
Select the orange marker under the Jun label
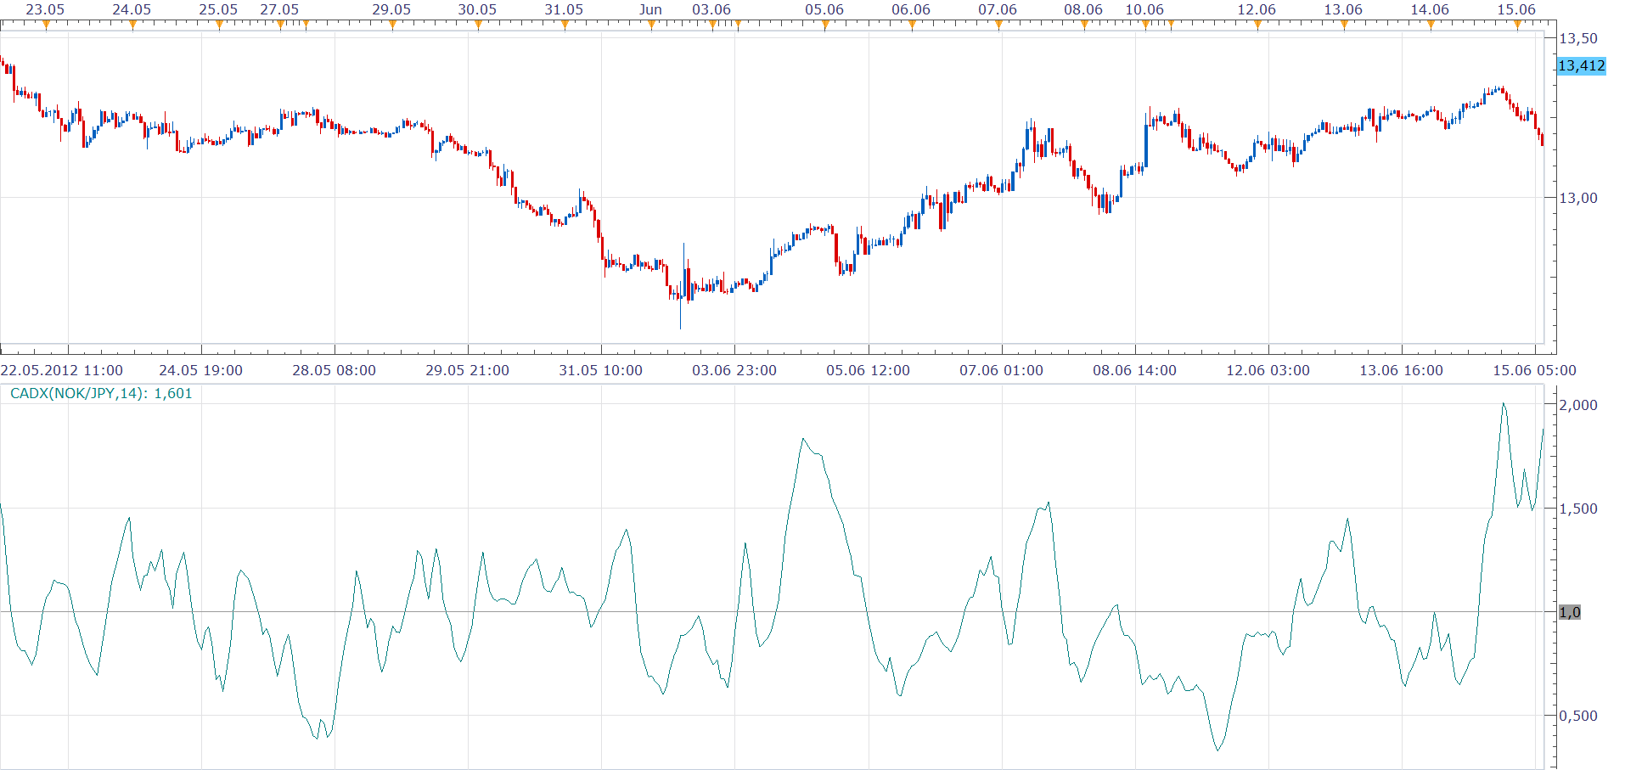651,25
